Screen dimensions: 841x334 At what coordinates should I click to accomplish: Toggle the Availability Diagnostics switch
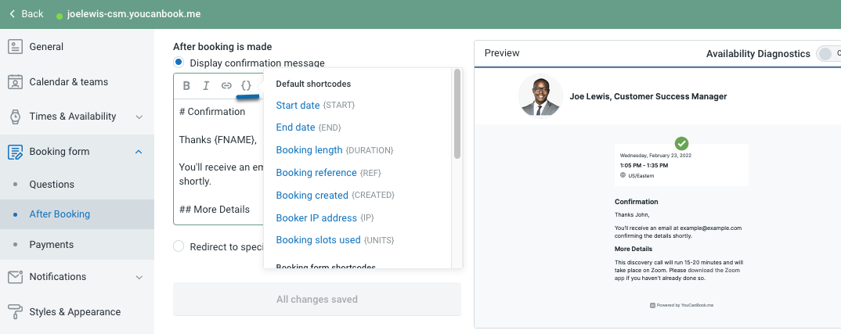tap(828, 53)
